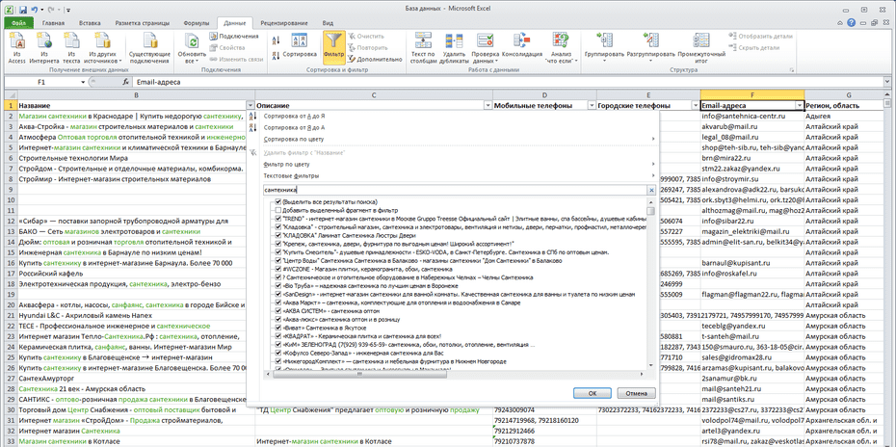
Task: Open the green 'Файл' menu
Action: click(x=18, y=23)
